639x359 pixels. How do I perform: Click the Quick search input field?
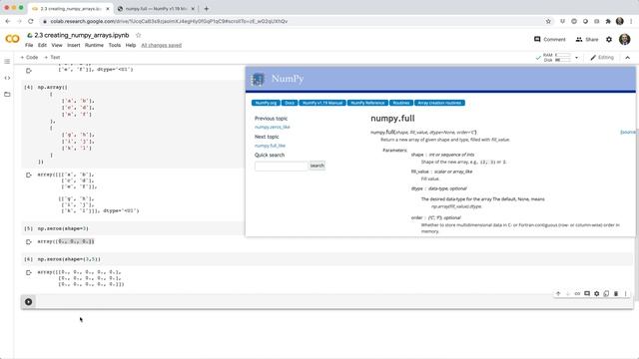(282, 166)
